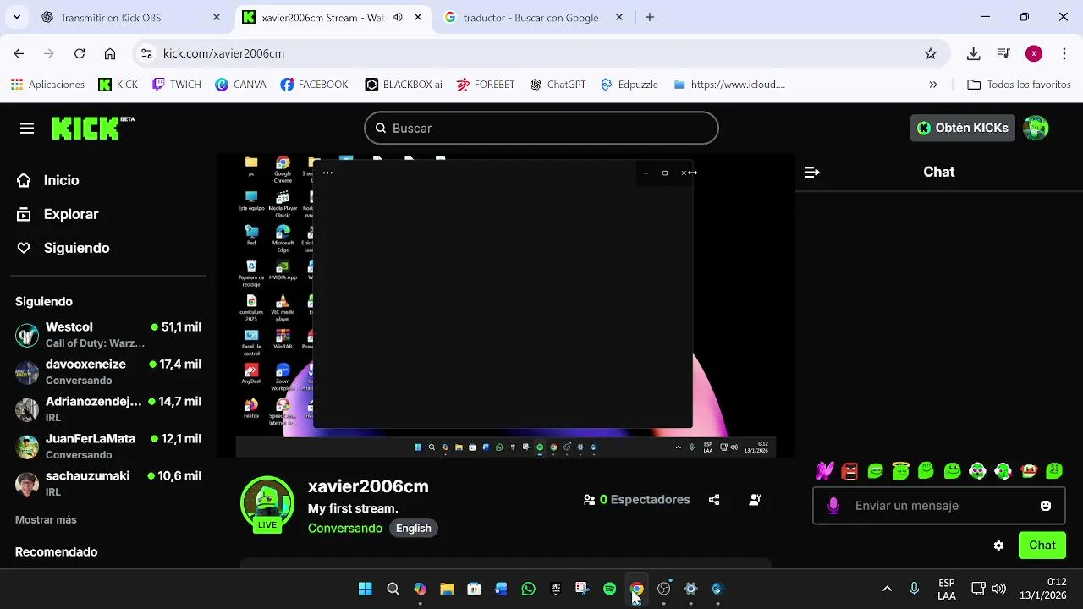
Task: Open the chat settings gear
Action: click(998, 546)
